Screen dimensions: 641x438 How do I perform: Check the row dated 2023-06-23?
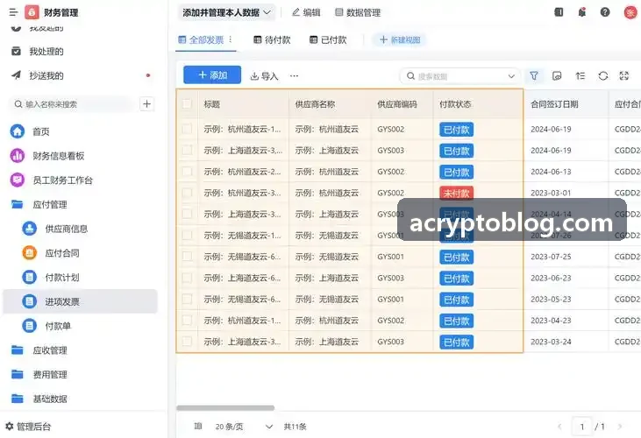(x=187, y=278)
